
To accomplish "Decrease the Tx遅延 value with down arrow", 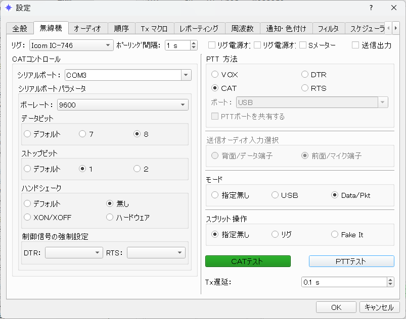I will point(390,285).
